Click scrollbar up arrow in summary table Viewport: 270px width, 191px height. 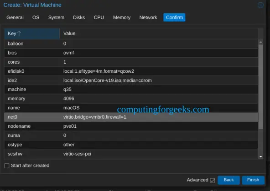click(x=260, y=42)
